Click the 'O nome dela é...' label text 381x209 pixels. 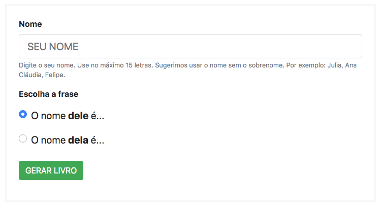pos(68,140)
